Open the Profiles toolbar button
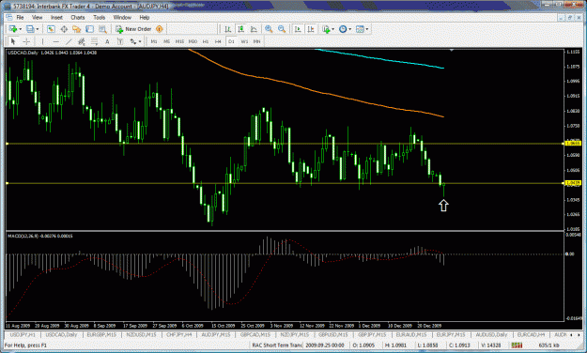587x353 pixels. (30, 29)
